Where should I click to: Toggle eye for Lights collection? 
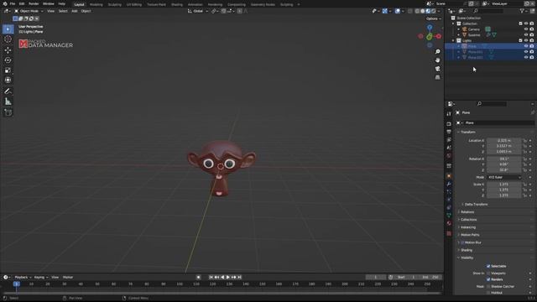(x=526, y=40)
